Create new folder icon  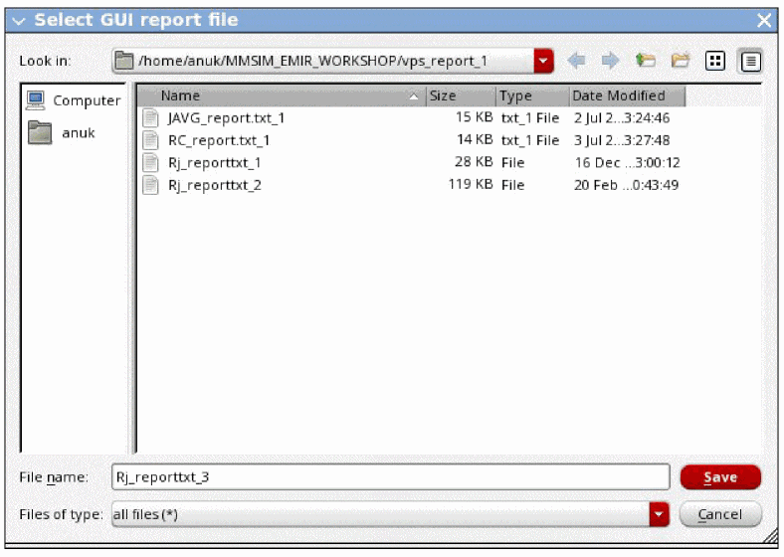click(680, 61)
